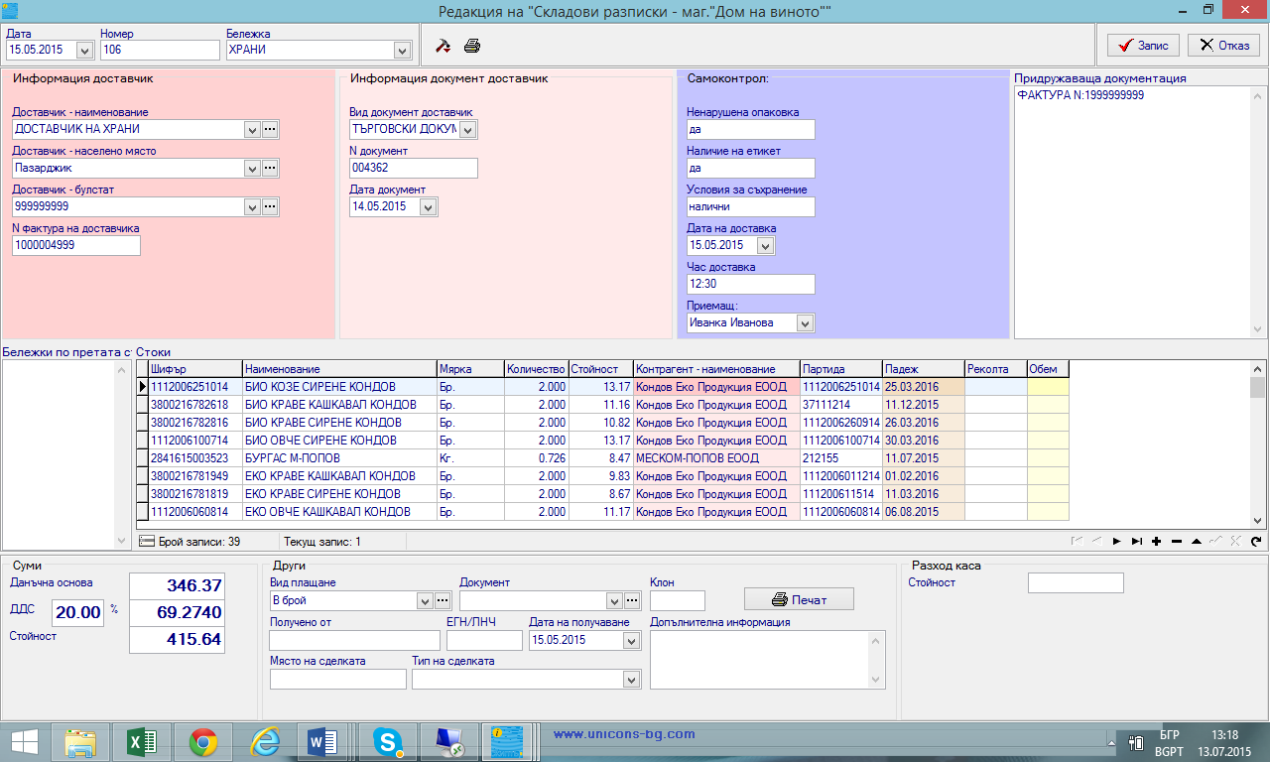Click the Отказ cancel button

[1224, 46]
